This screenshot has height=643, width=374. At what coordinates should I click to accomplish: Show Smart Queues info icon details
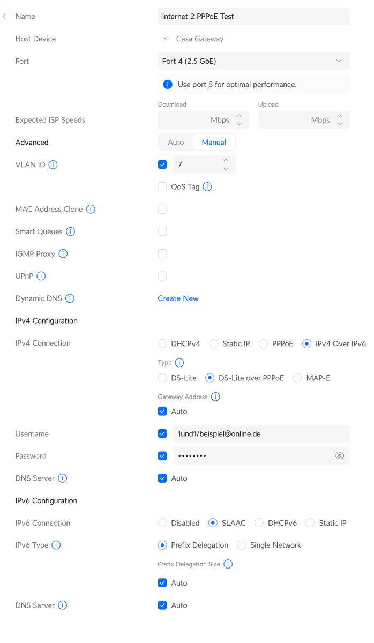pos(70,231)
